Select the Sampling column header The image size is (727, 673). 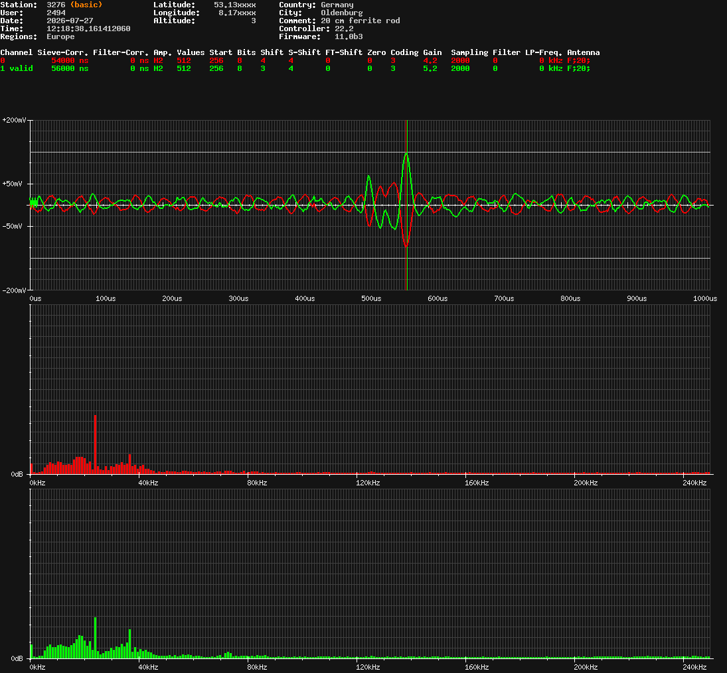(x=469, y=52)
